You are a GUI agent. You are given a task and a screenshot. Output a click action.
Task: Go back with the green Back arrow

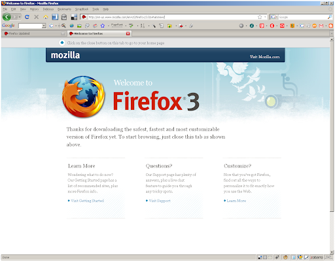point(7,17)
